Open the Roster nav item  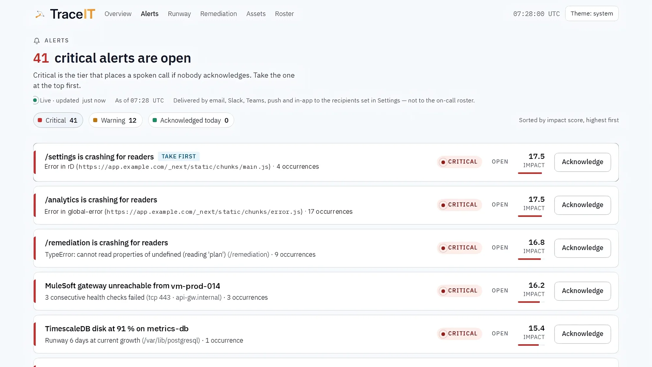pyautogui.click(x=284, y=14)
